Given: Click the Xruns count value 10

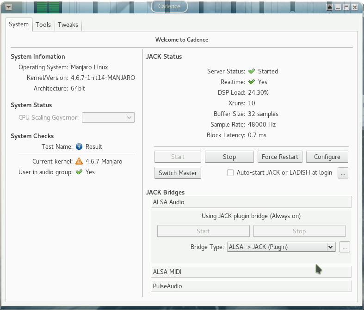Looking at the screenshot, I should 252,103.
